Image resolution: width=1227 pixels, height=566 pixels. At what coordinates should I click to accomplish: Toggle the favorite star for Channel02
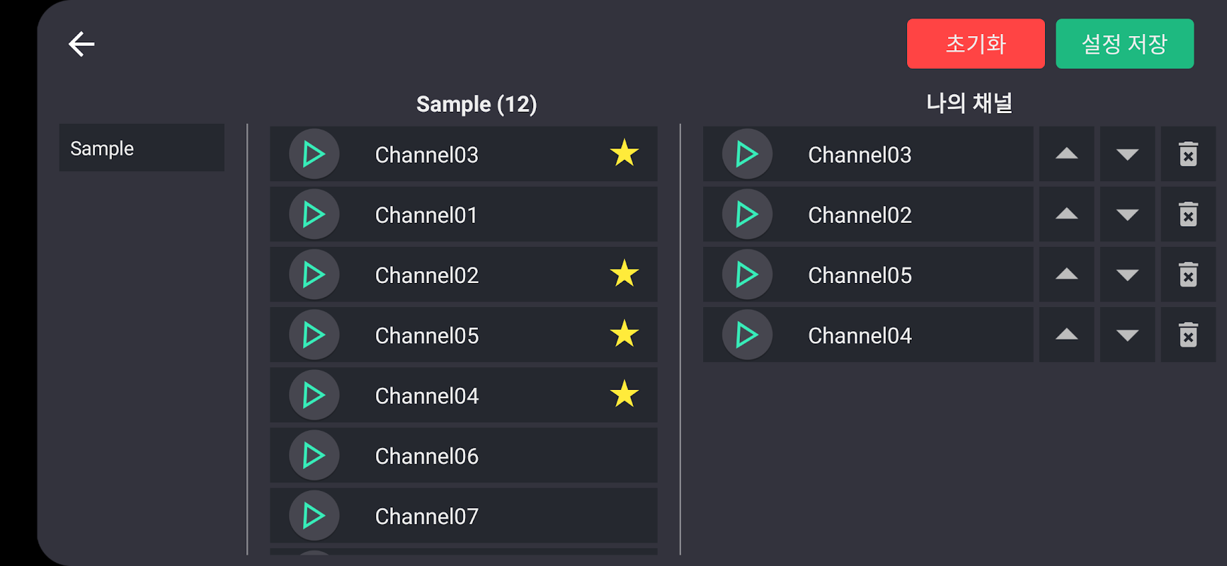pyautogui.click(x=624, y=274)
